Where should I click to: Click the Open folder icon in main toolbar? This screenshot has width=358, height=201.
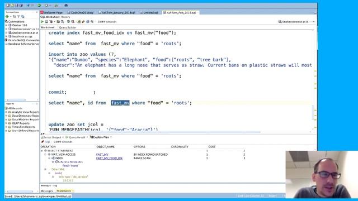(12, 5)
